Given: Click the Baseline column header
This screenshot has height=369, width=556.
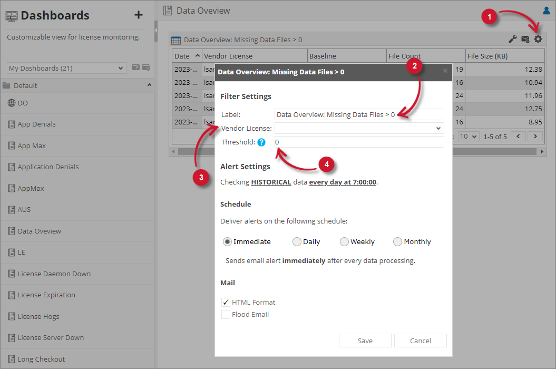Looking at the screenshot, I should coord(347,56).
